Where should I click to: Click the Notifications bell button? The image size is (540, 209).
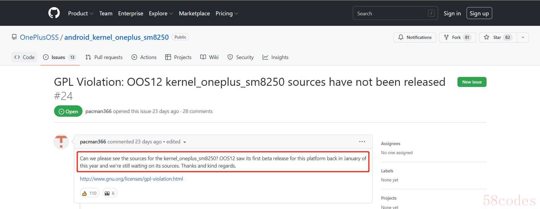(x=415, y=37)
